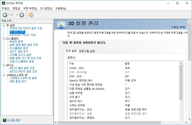This screenshot has width=192, height=125.
Task: Collapse the 3D 설정 tree node
Action: (x=4, y=25)
